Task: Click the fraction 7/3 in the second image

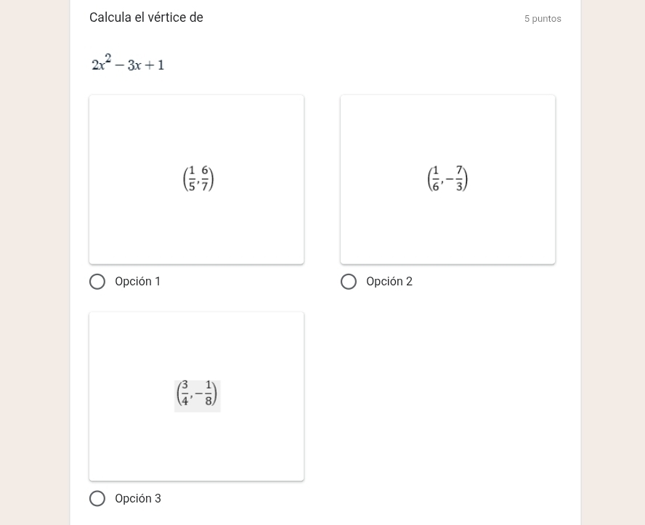Action: tap(460, 179)
